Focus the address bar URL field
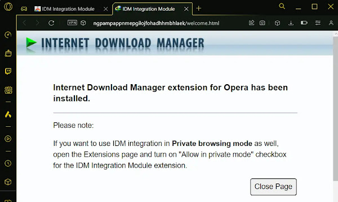The image size is (338, 202). [x=156, y=23]
